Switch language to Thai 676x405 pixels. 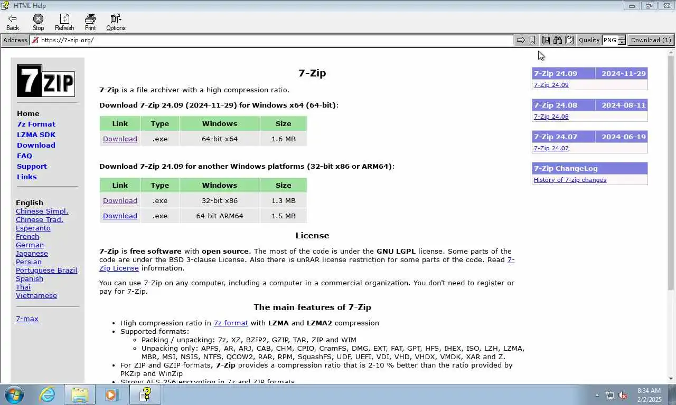click(x=23, y=287)
